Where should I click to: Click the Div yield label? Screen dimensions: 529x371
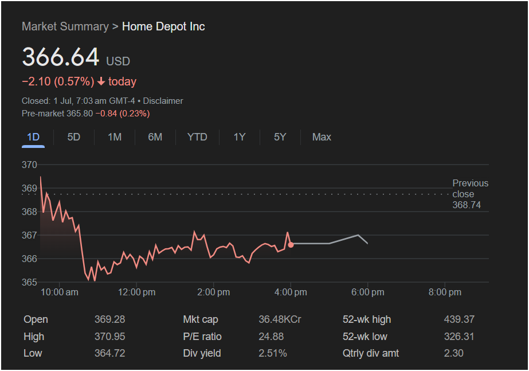click(202, 353)
